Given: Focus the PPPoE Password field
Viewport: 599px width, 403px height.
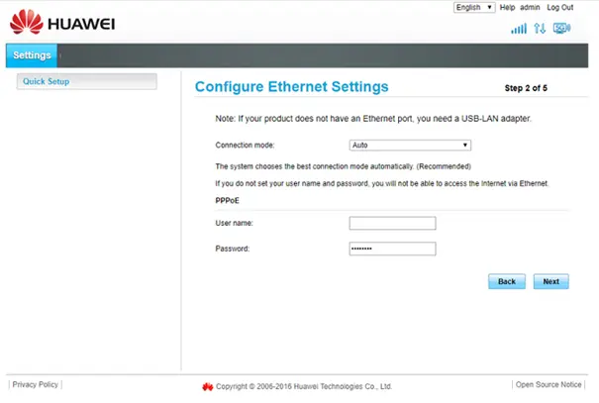Looking at the screenshot, I should [392, 249].
